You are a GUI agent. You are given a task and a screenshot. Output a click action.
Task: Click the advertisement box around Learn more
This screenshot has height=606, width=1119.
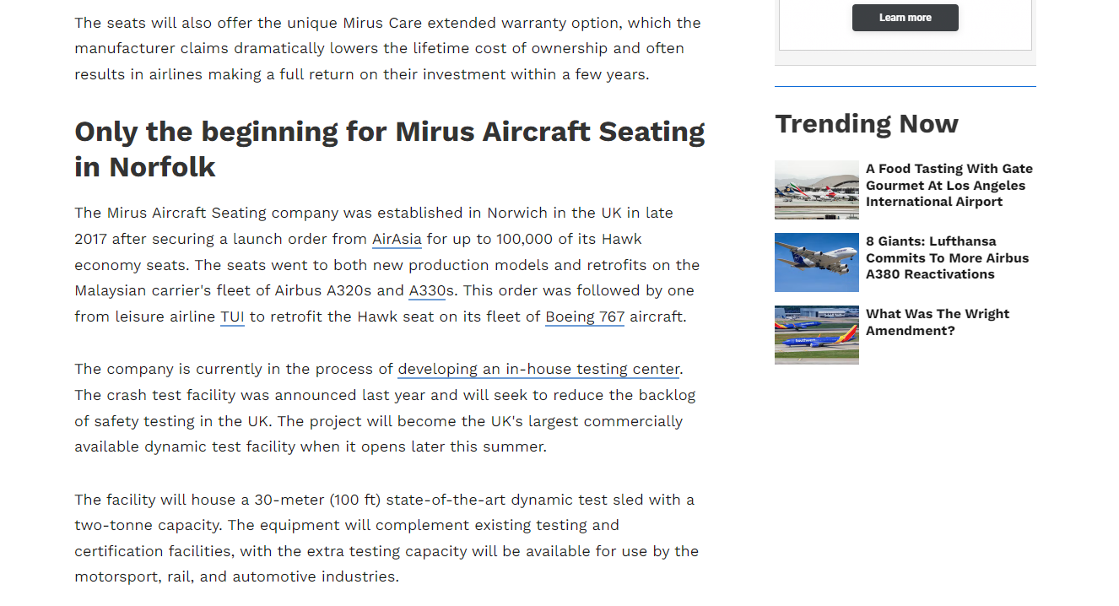[905, 25]
